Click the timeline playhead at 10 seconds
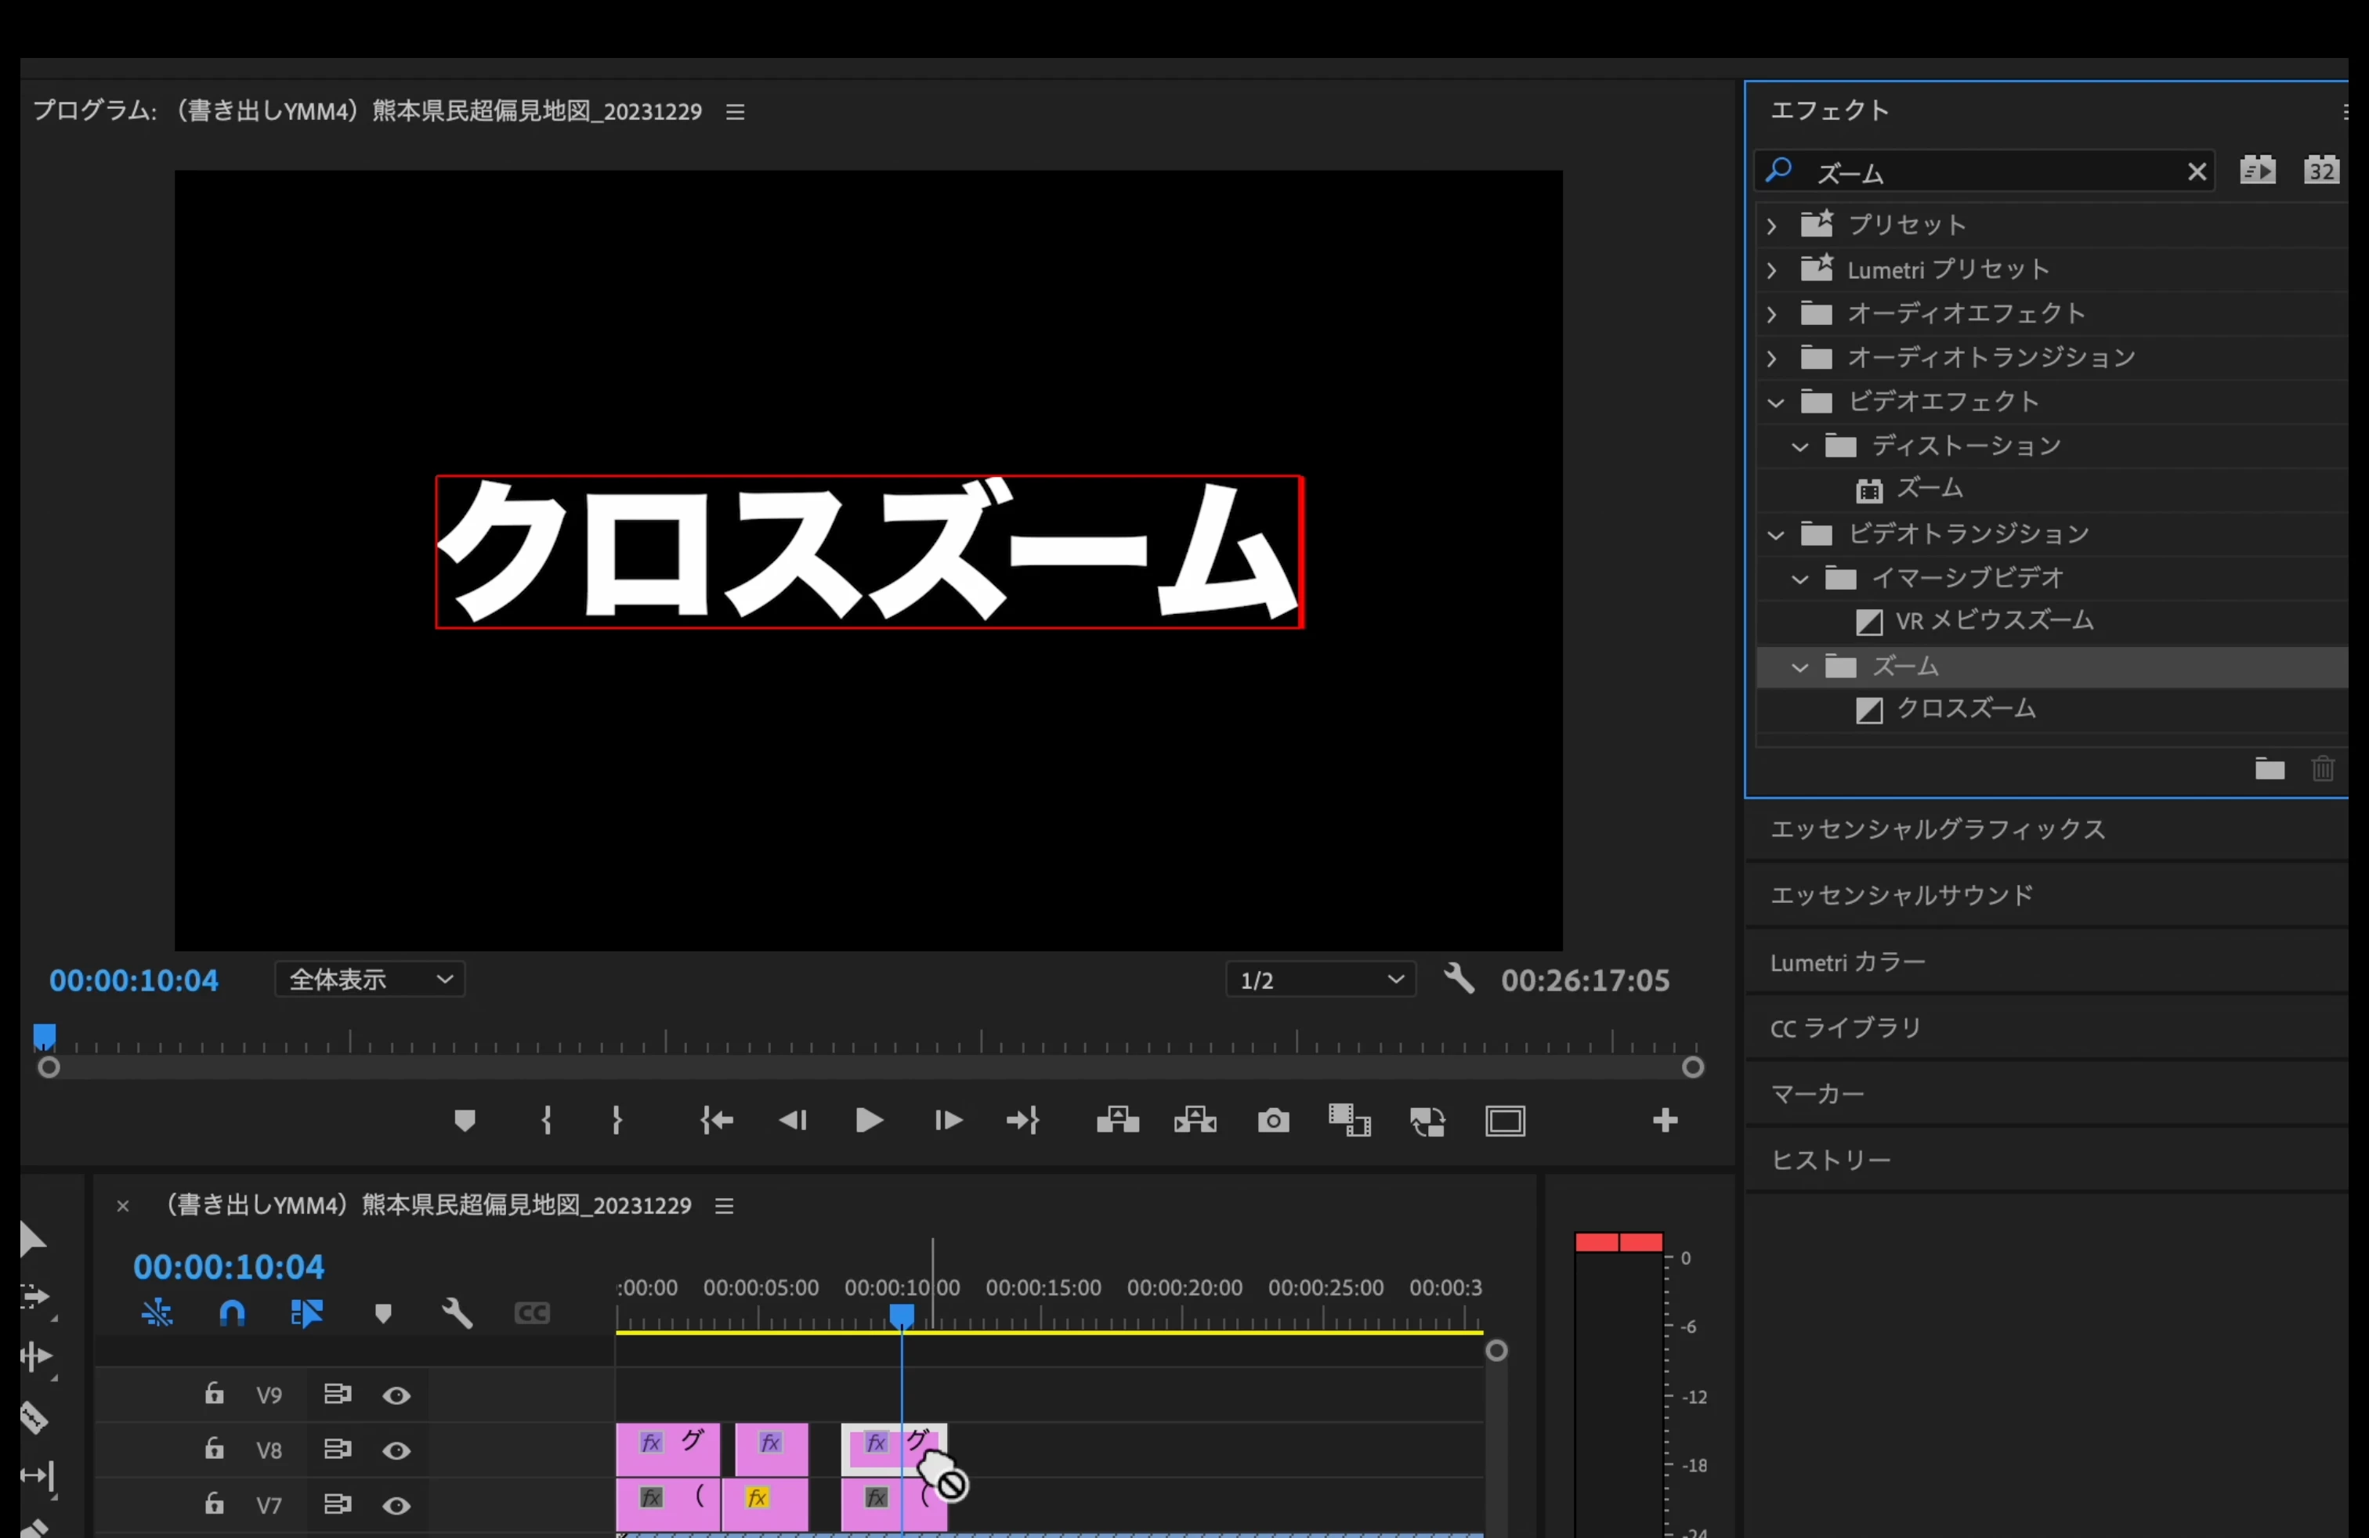2369x1538 pixels. 902,1316
